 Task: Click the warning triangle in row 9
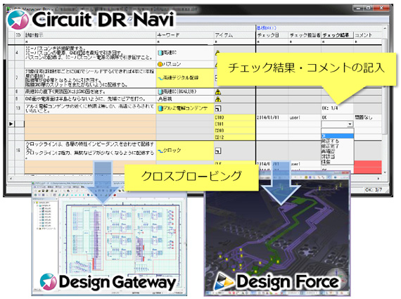[218, 99]
